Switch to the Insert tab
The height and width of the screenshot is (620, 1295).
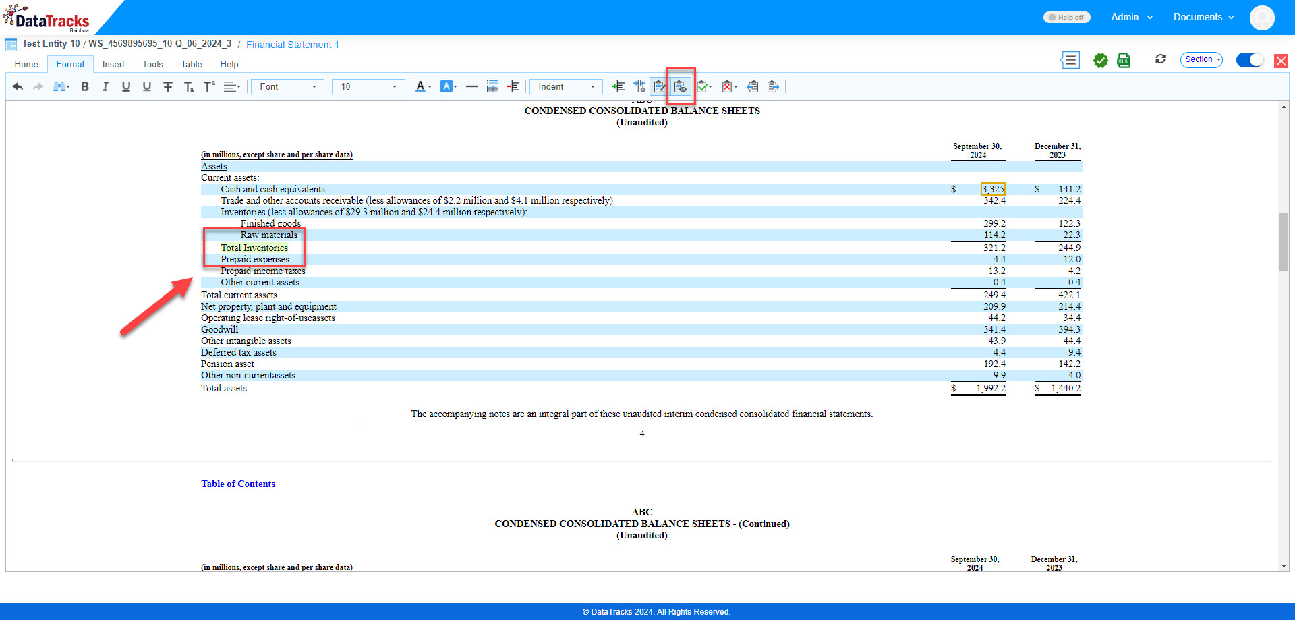[113, 65]
